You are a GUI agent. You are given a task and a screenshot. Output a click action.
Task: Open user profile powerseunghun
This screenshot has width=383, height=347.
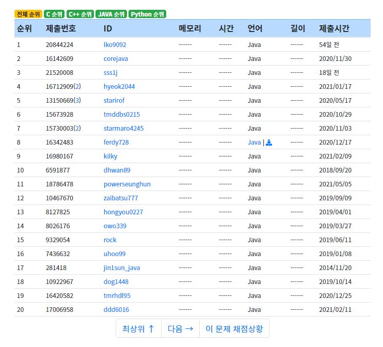coord(127,184)
